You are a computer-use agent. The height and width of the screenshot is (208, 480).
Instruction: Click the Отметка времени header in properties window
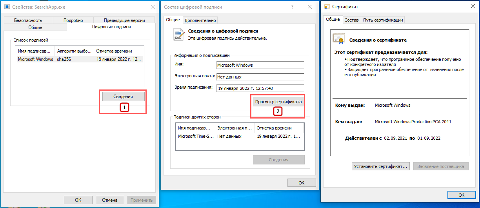click(x=119, y=51)
